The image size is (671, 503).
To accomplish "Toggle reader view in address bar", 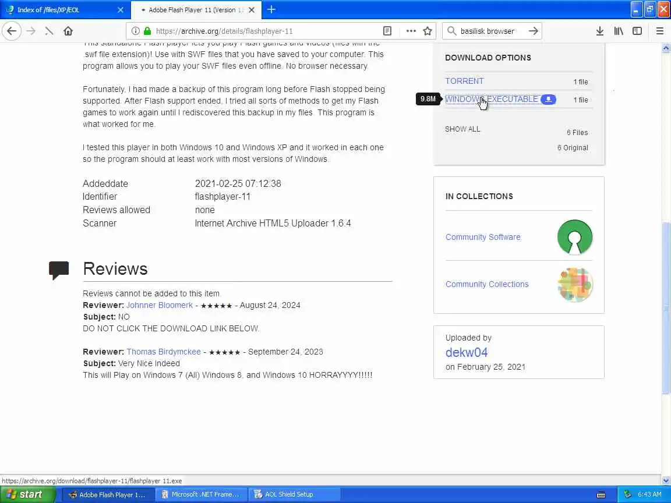I will [387, 31].
